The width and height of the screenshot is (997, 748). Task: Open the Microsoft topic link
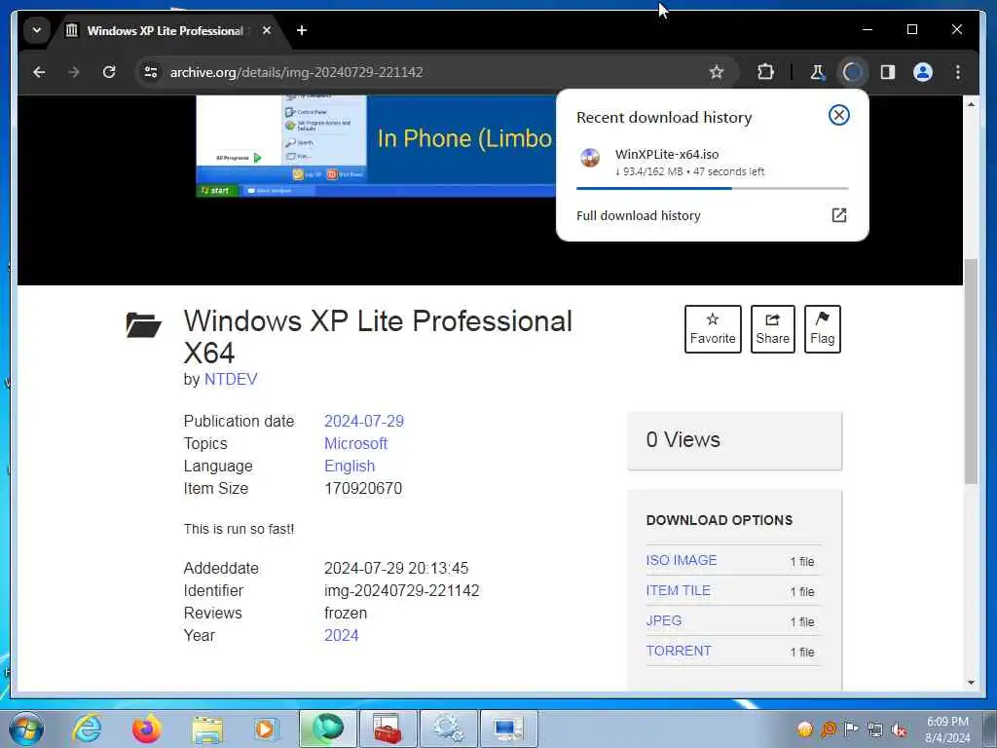(x=355, y=443)
